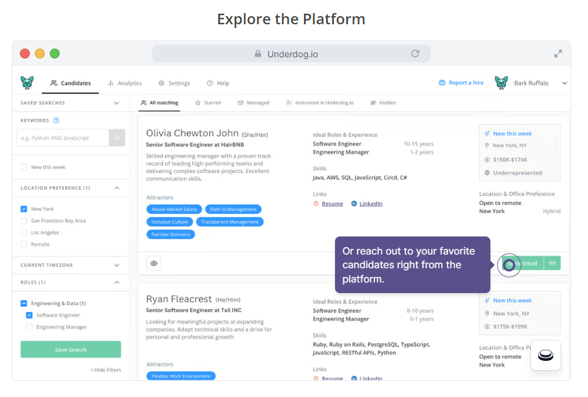This screenshot has height=397, width=588.
Task: Switch to the Starred tab
Action: pyautogui.click(x=208, y=103)
